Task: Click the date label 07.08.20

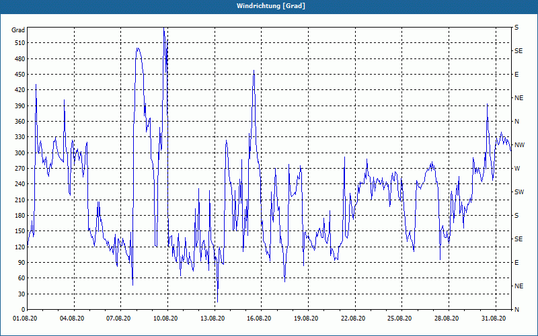Action: point(119,319)
